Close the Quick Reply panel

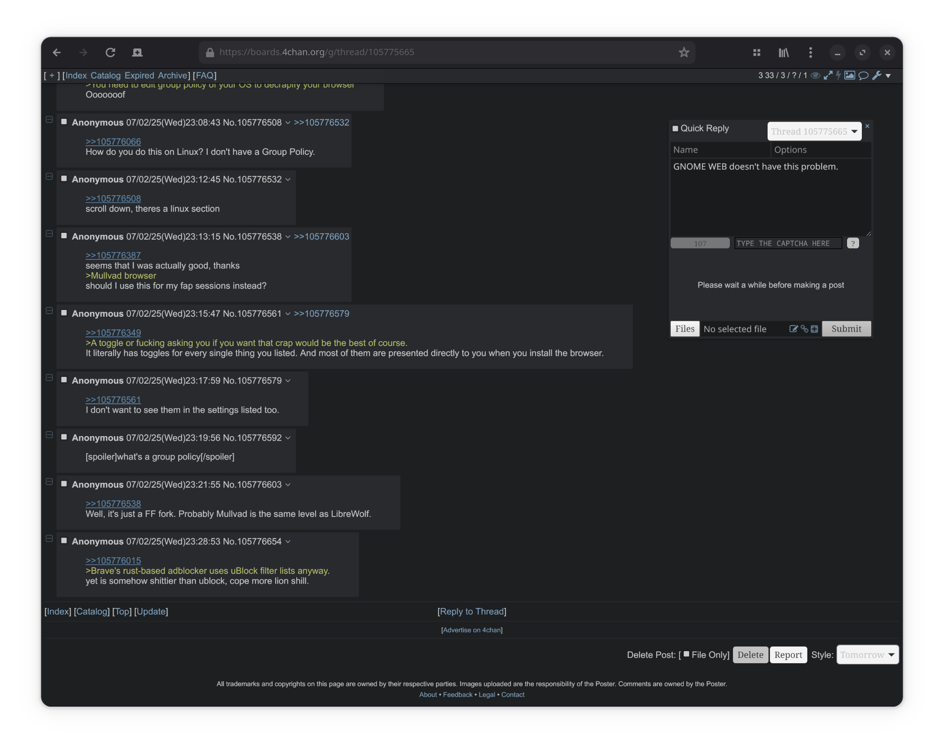pos(867,126)
